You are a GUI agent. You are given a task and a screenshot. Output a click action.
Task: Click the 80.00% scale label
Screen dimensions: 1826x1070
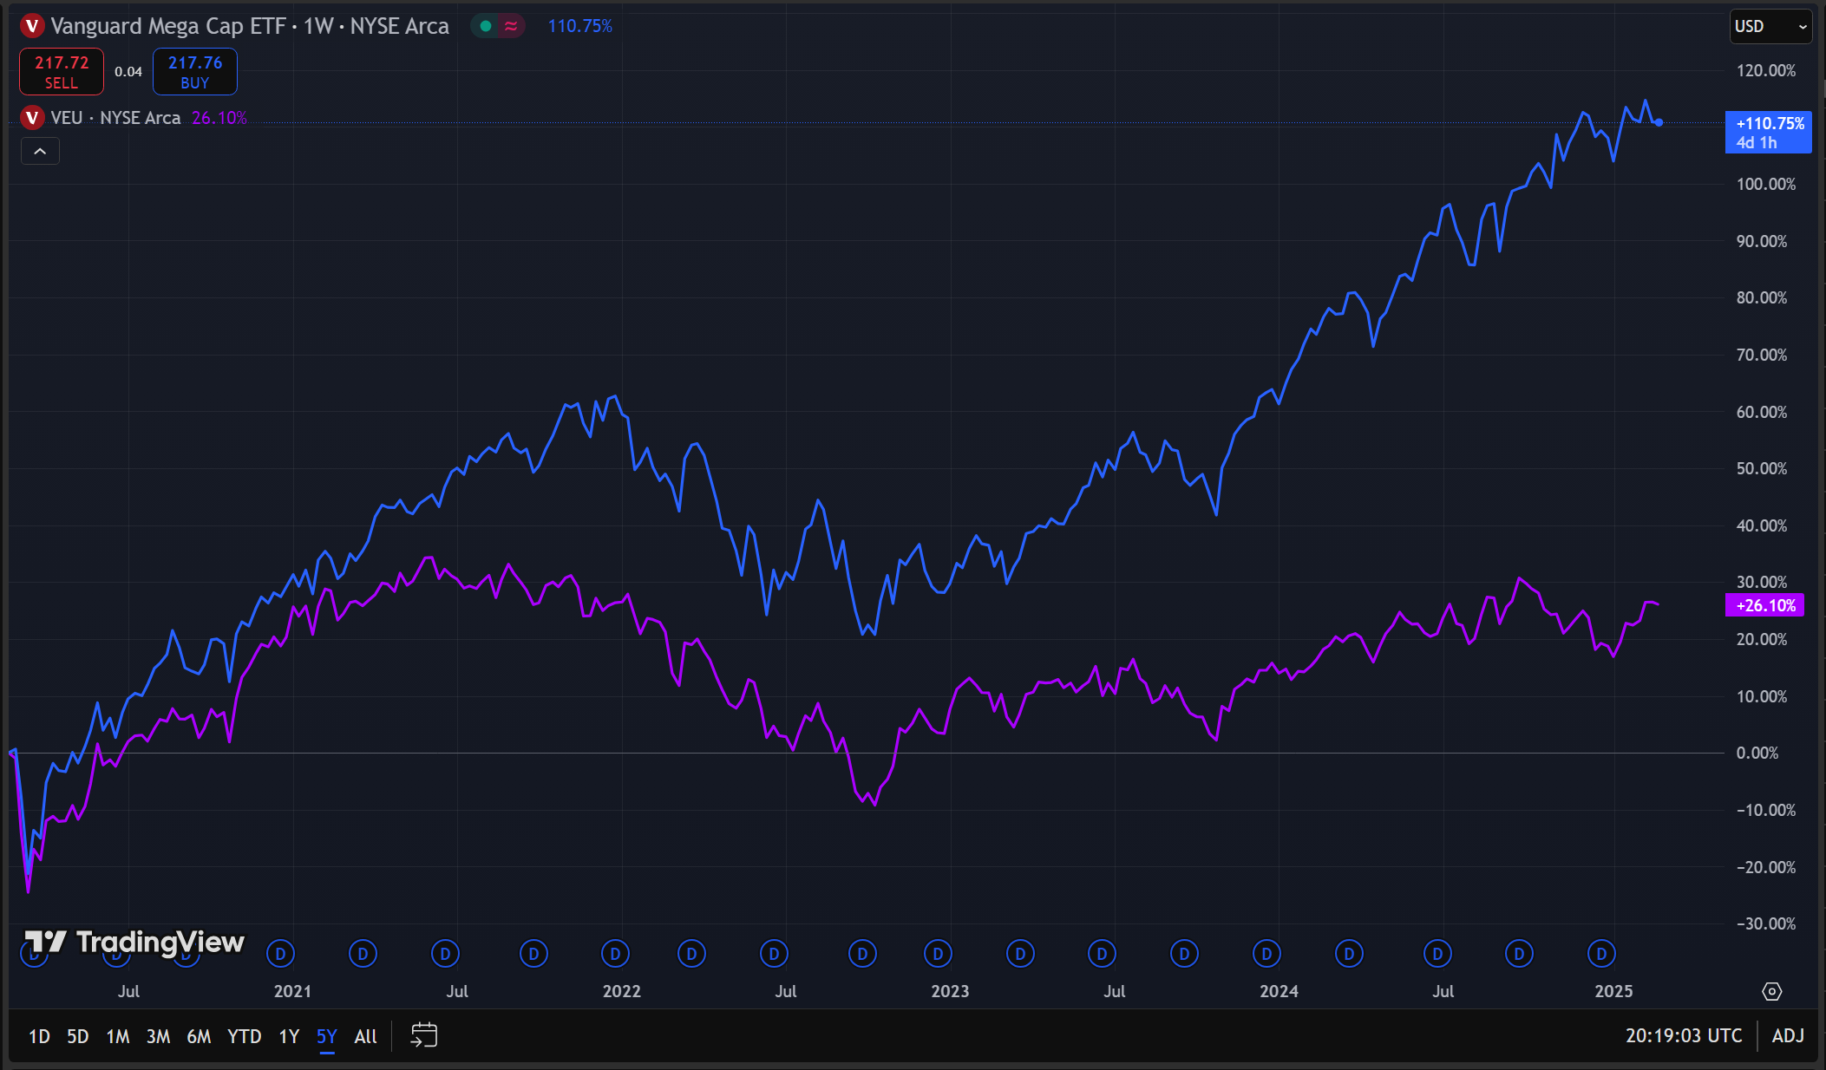1762,297
